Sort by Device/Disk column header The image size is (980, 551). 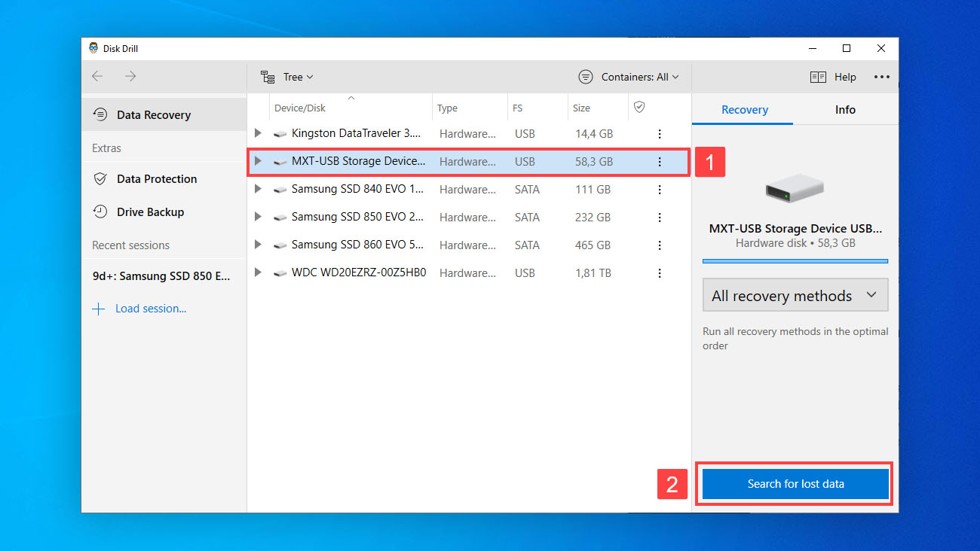pyautogui.click(x=300, y=108)
